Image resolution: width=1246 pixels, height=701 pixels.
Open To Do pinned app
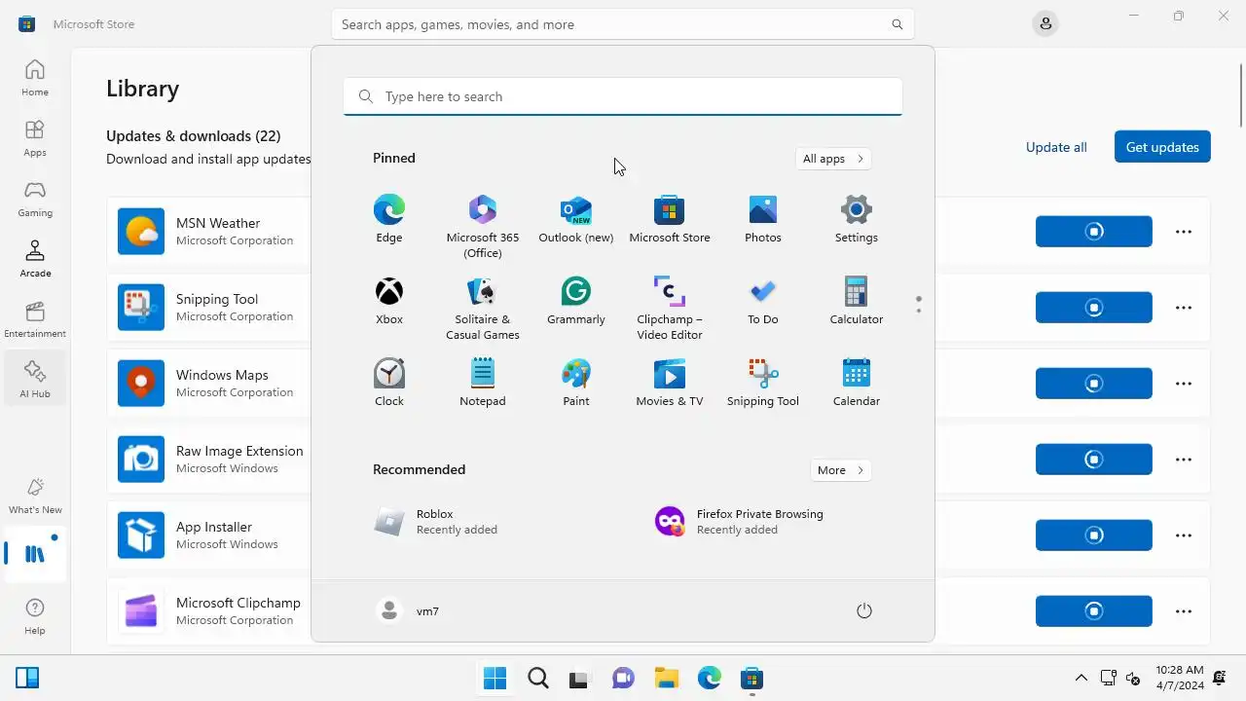click(x=762, y=301)
